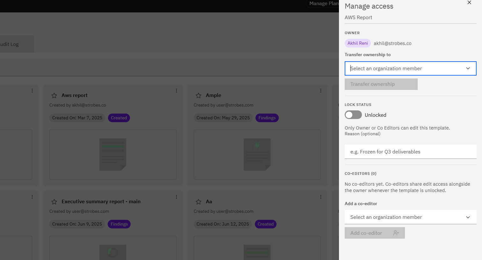Click the Aws report card title
The height and width of the screenshot is (260, 482).
click(x=75, y=95)
